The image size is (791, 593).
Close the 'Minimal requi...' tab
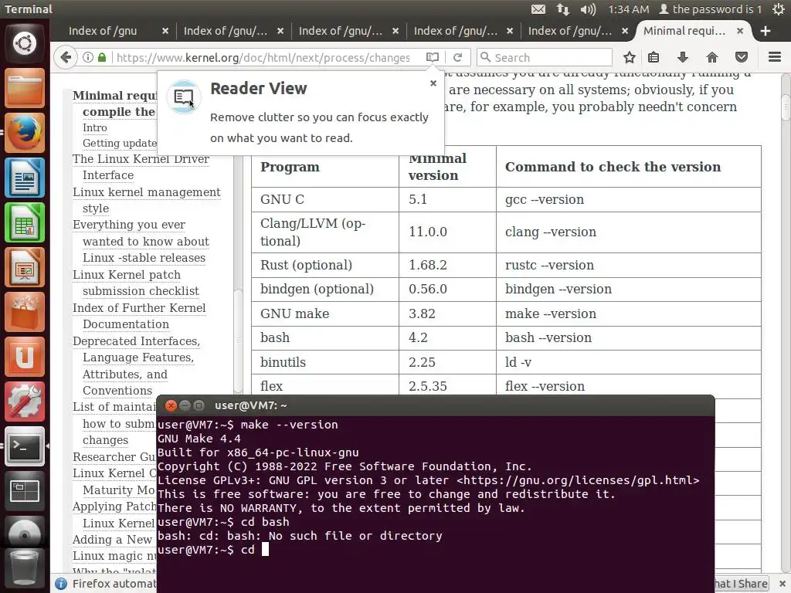click(739, 31)
